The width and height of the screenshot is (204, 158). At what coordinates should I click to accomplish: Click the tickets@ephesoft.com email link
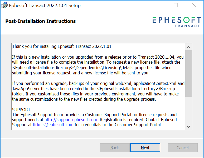click(x=53, y=125)
